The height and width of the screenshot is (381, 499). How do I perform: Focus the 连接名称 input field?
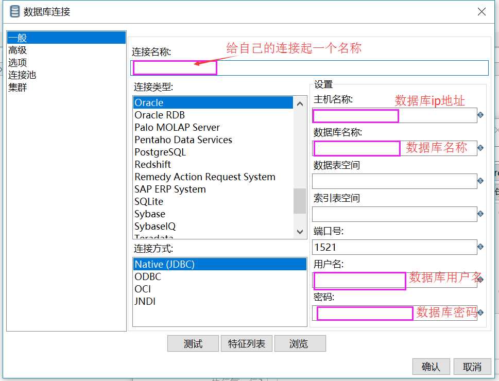[x=309, y=68]
